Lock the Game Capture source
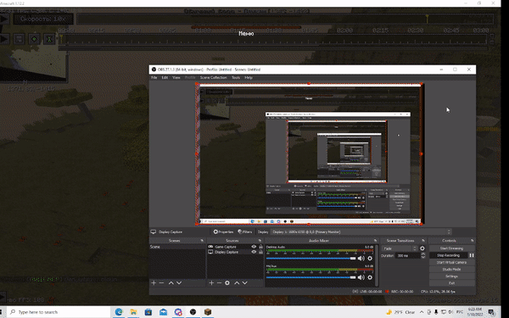This screenshot has width=509, height=318. click(x=260, y=247)
